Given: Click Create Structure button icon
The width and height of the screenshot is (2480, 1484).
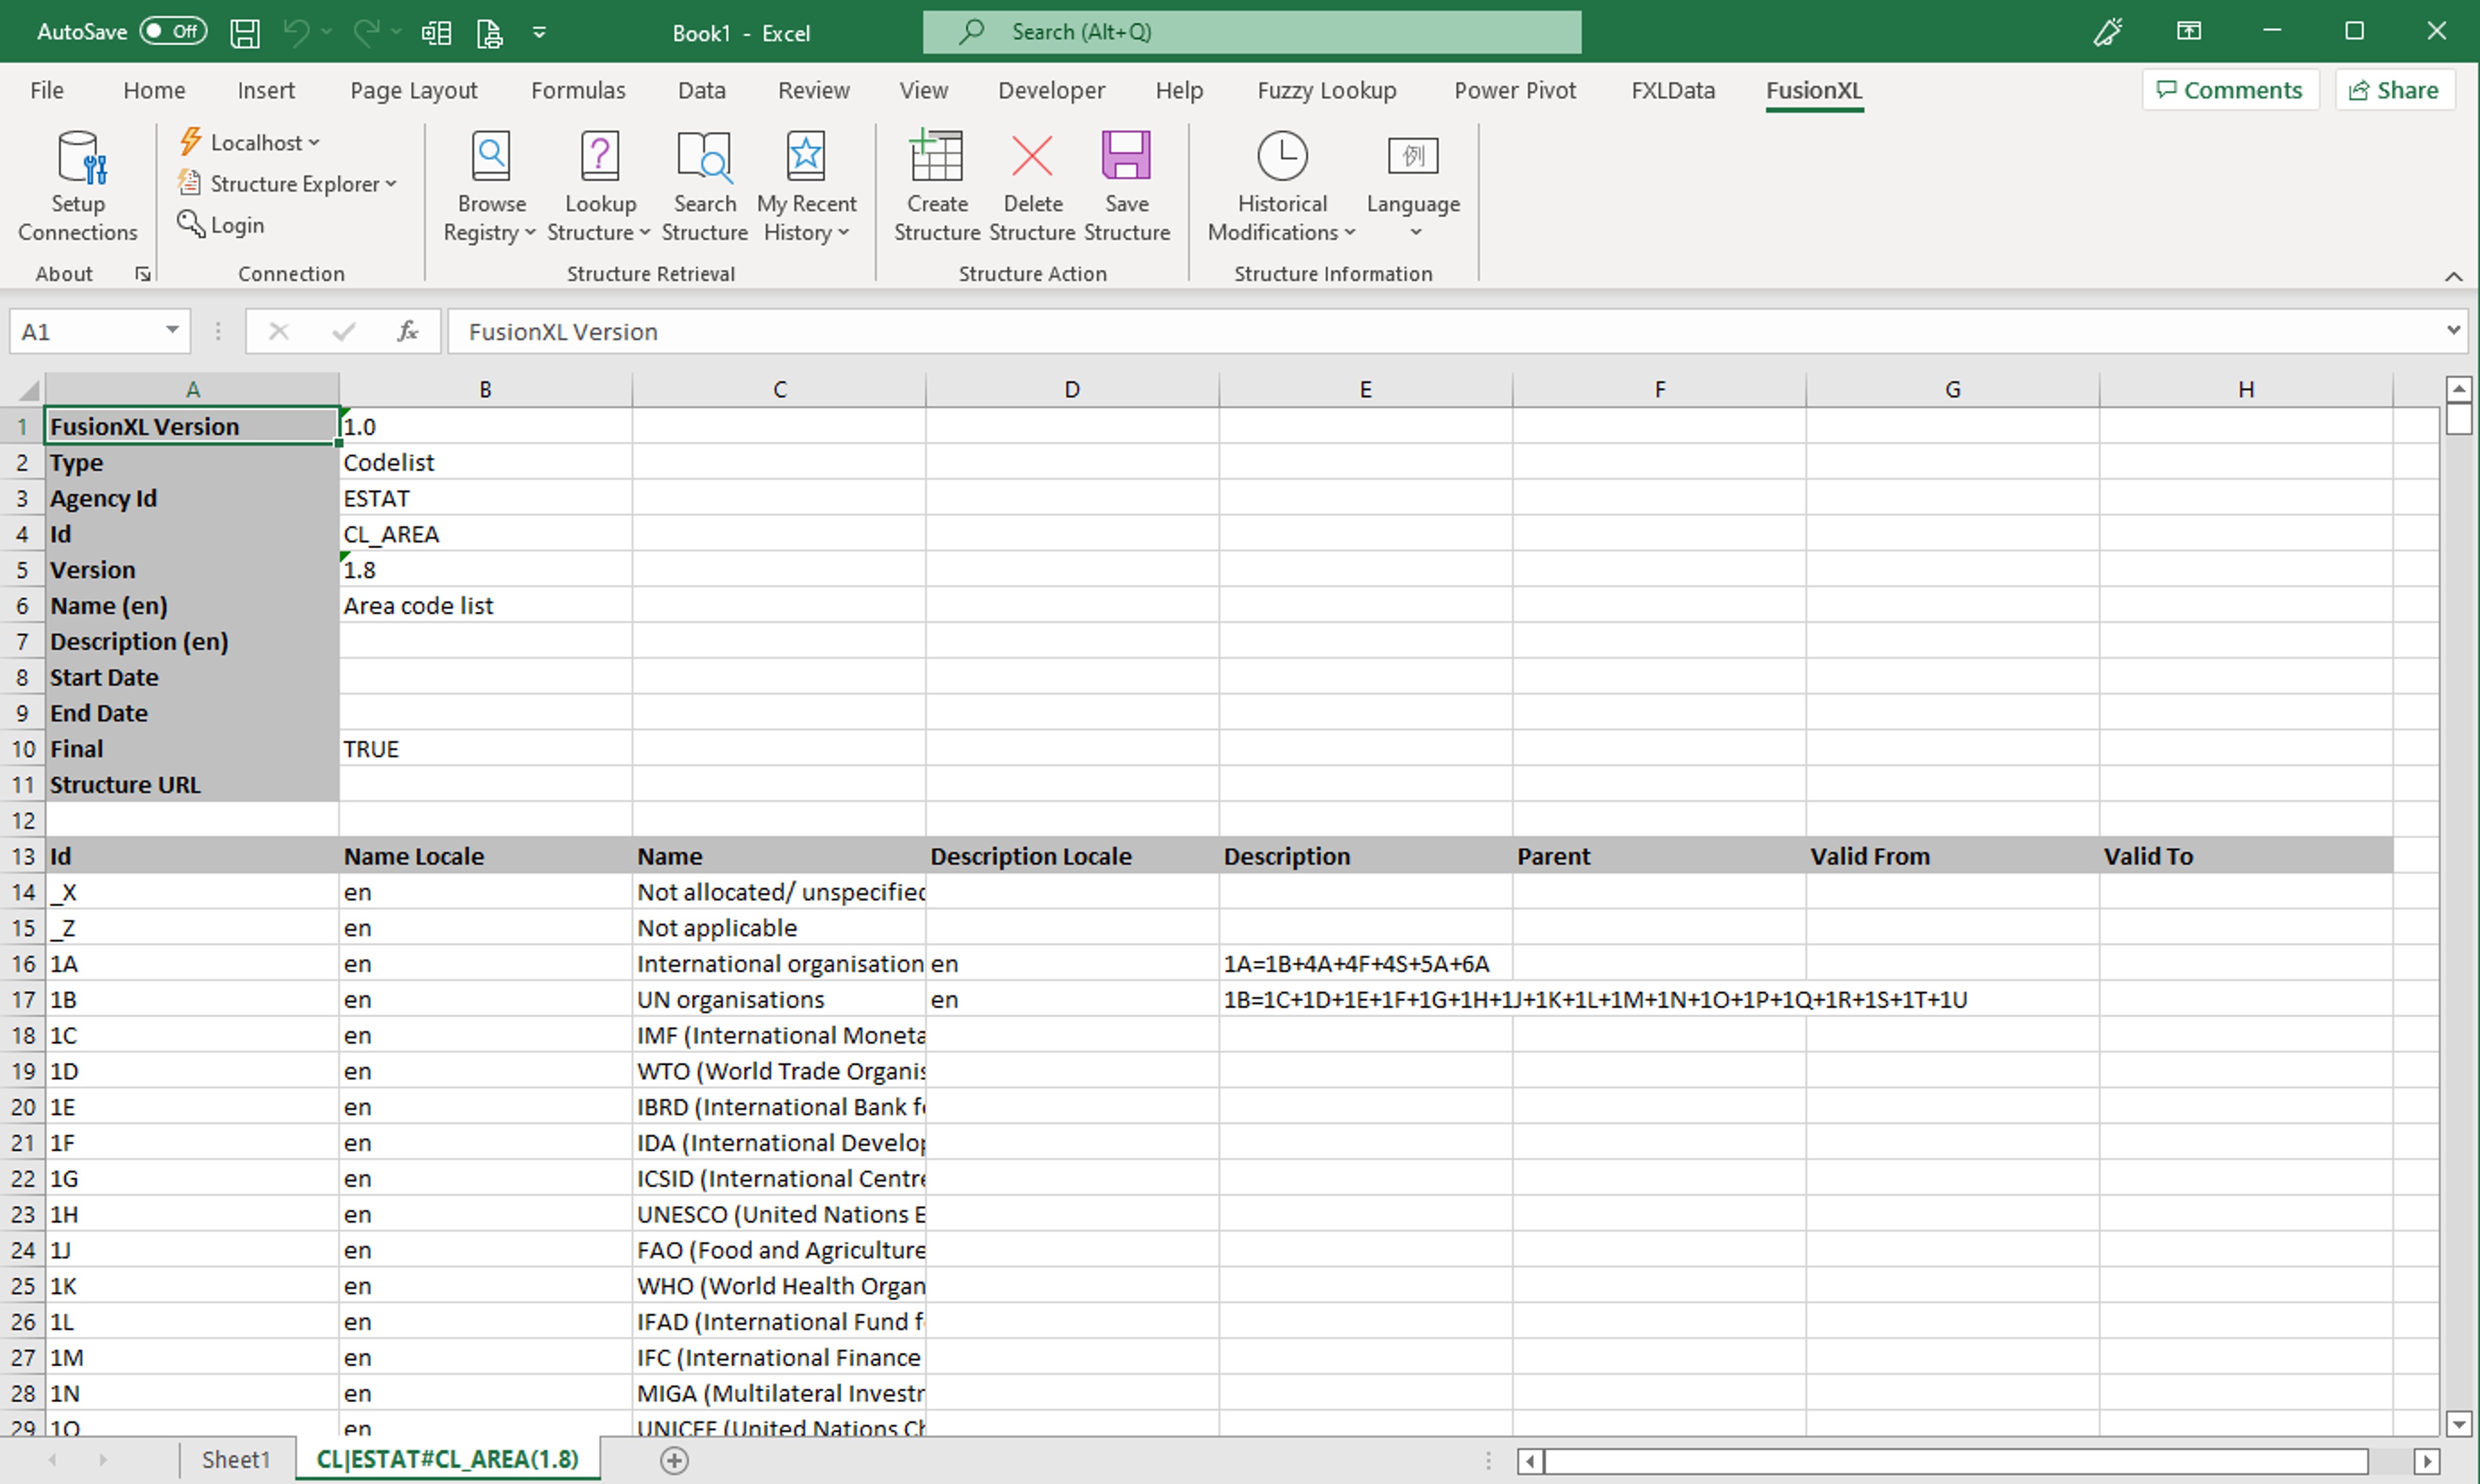Looking at the screenshot, I should 937,158.
